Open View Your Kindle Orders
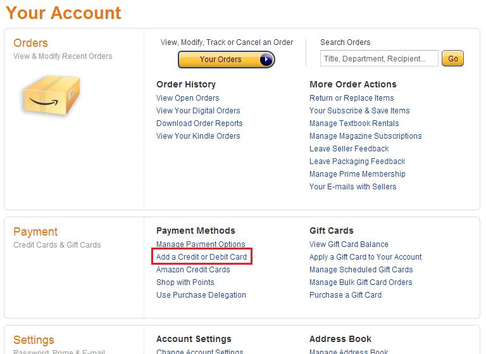 (x=198, y=136)
